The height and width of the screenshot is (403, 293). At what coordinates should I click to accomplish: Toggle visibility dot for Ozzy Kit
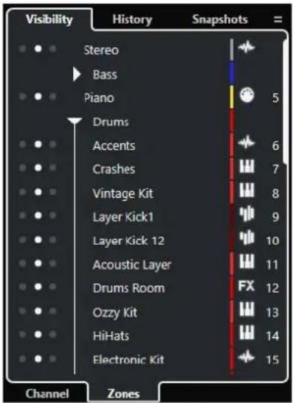pyautogui.click(x=38, y=311)
